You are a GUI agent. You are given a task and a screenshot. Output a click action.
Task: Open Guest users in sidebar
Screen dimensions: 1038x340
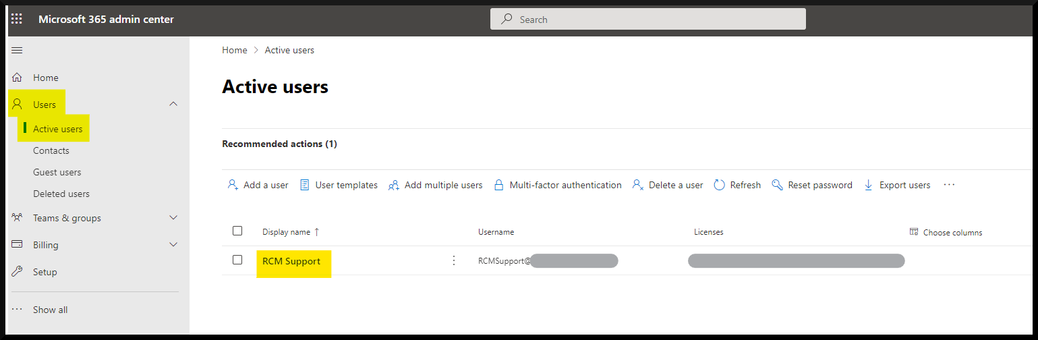57,172
